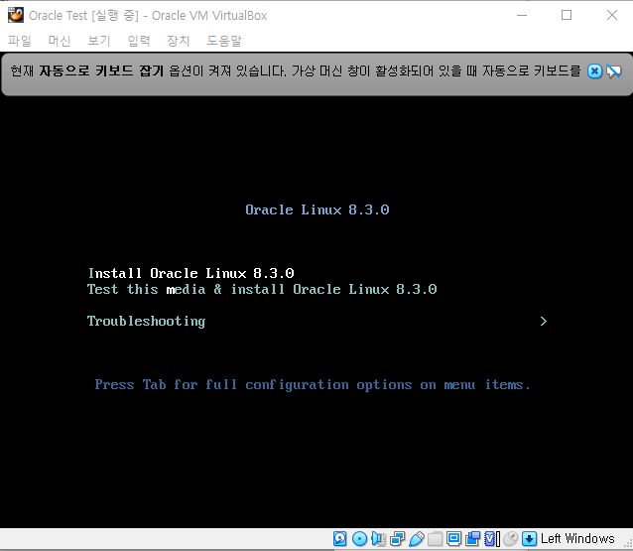Suppress future keyboard capture messages icon

(x=613, y=71)
